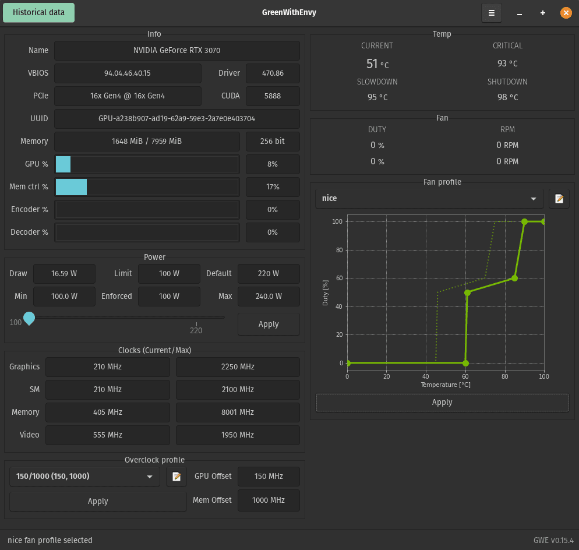Screen dimensions: 579x550
Task: Click the power draw 16.59 W value
Action: 64,274
